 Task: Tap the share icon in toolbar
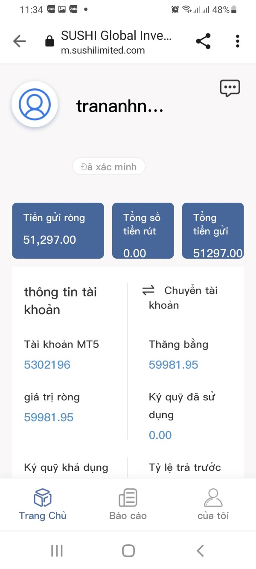pyautogui.click(x=203, y=41)
